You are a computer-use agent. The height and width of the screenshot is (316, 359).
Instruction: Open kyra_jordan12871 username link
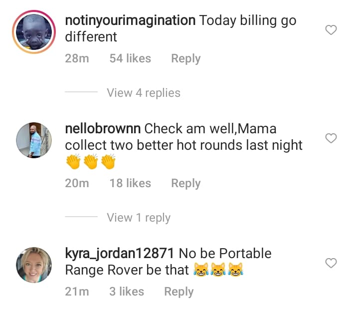[119, 254]
